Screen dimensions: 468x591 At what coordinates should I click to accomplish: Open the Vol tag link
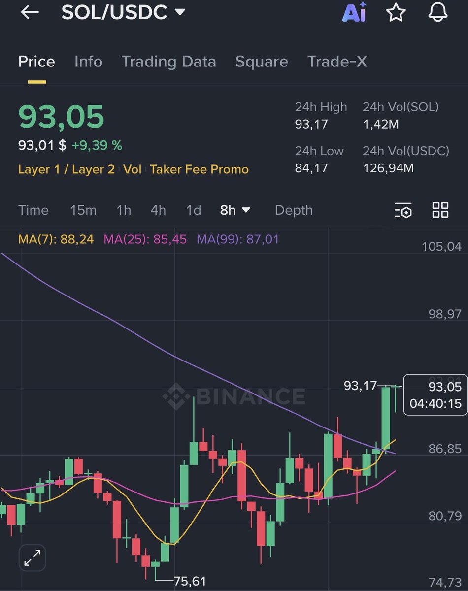point(132,169)
